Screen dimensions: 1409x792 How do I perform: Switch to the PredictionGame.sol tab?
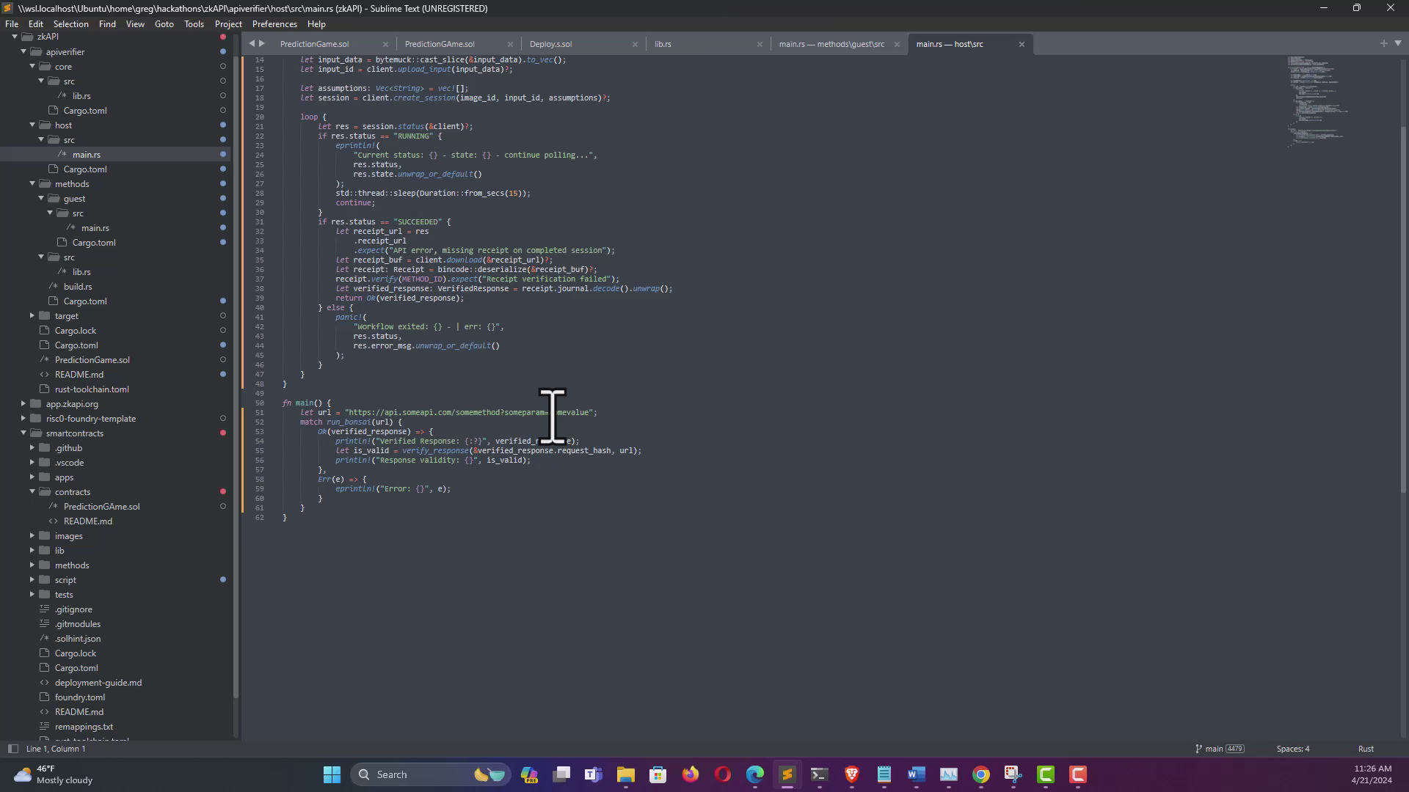314,44
